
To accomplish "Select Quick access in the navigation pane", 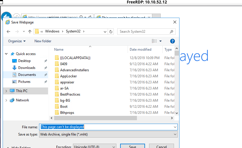I will [x=26, y=54].
